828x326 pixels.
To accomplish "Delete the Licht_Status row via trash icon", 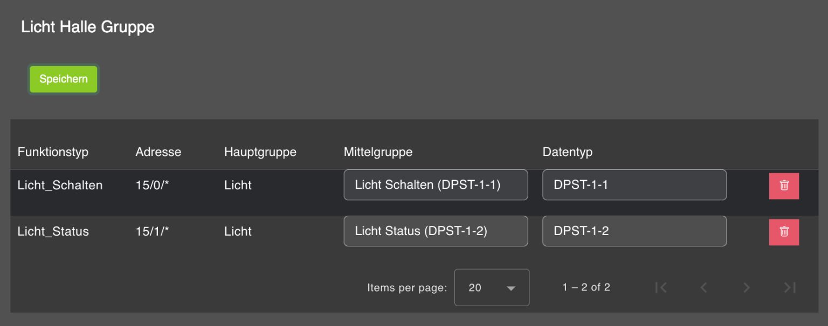I will click(x=784, y=231).
